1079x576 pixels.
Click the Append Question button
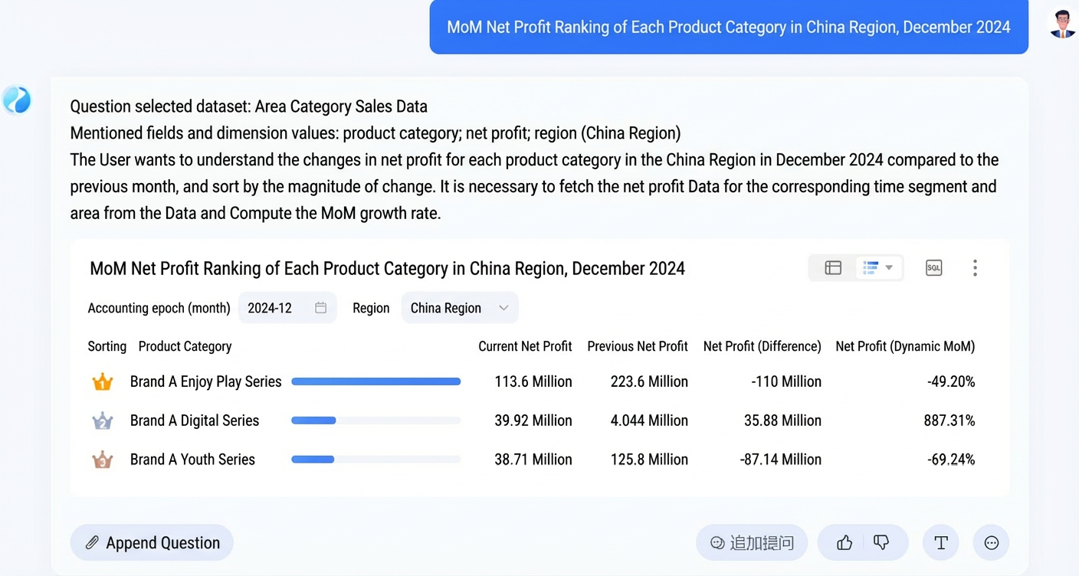pos(152,543)
